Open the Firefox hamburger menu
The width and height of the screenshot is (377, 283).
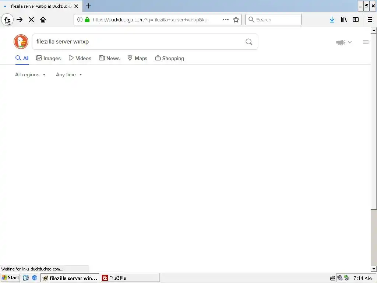(370, 20)
